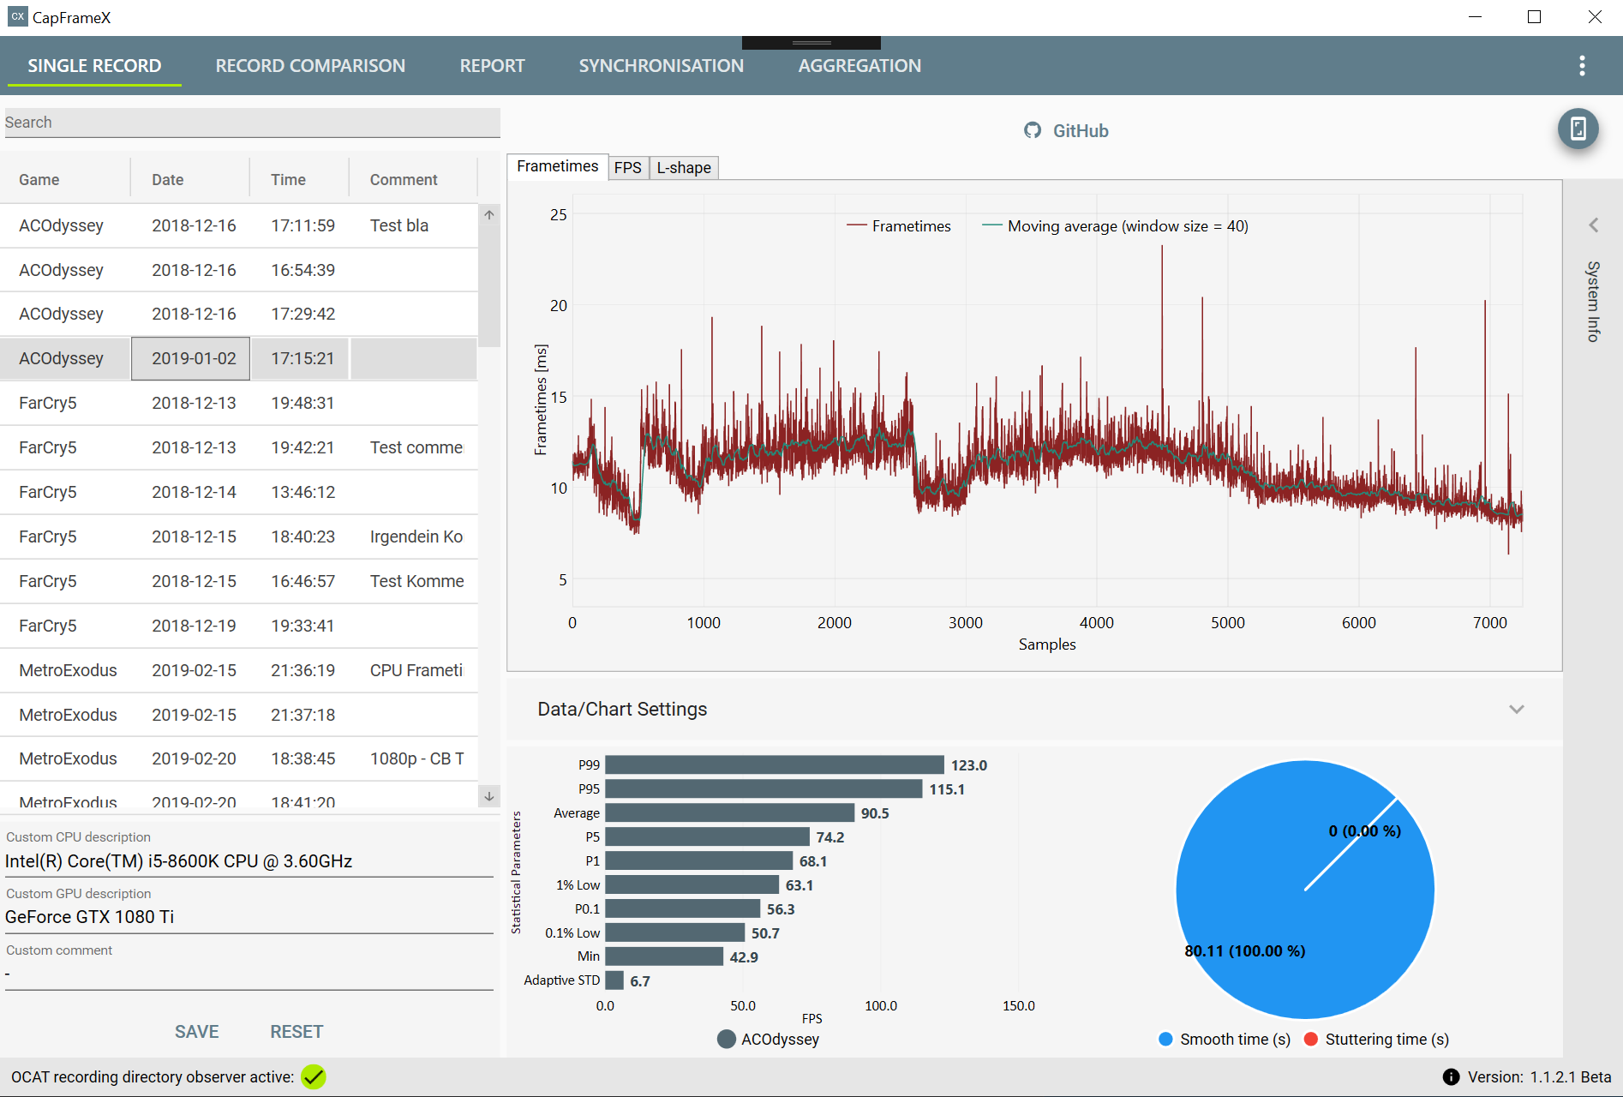Select the Single Record tab
This screenshot has height=1097, width=1623.
coord(94,66)
